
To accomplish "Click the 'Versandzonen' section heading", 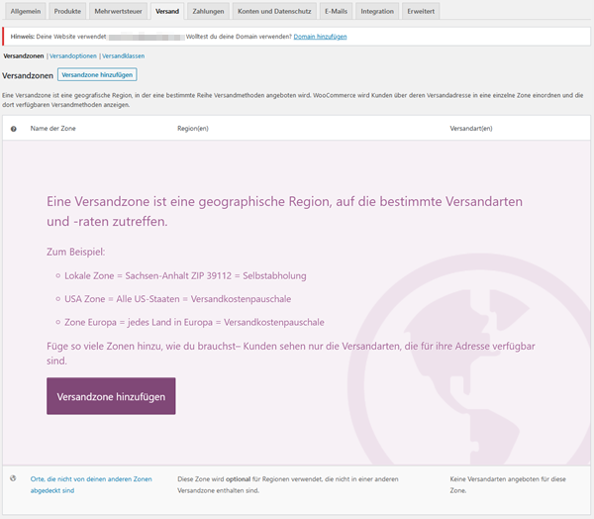I will 28,75.
